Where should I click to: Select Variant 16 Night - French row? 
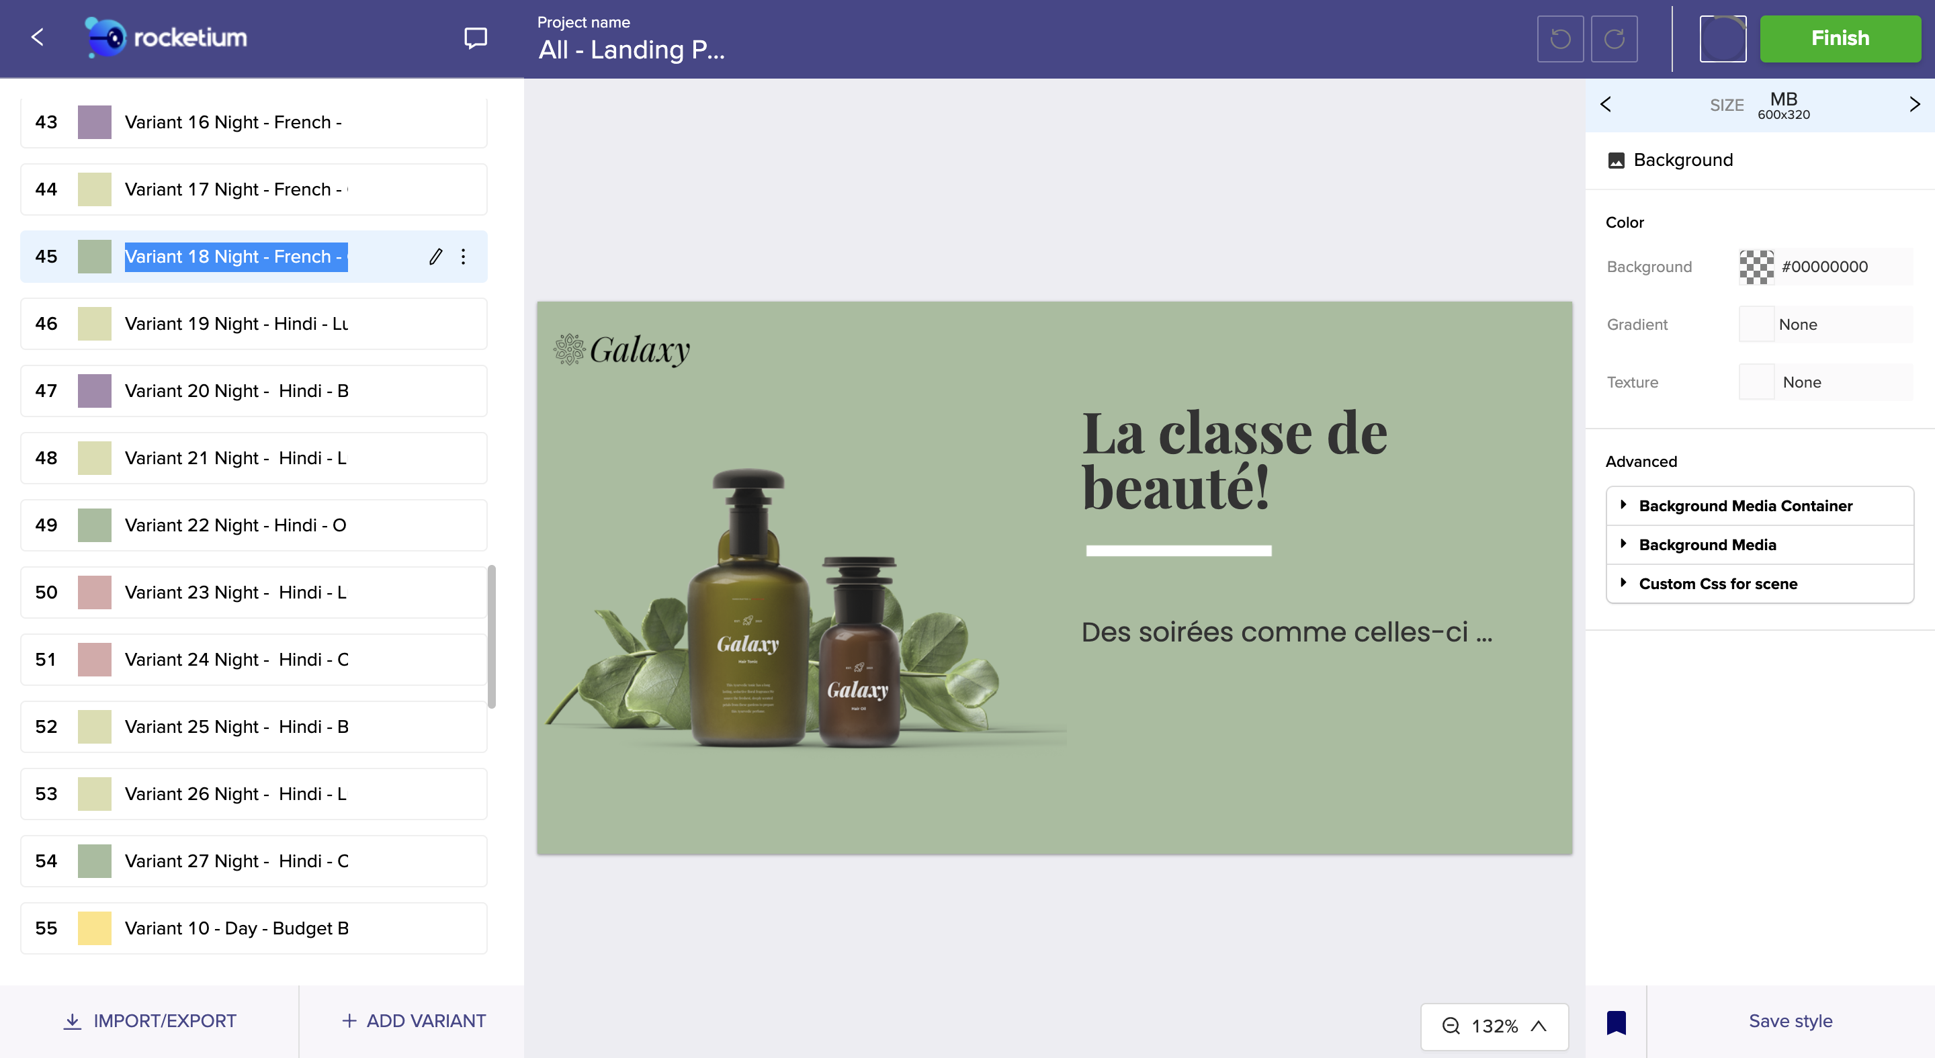coord(254,122)
